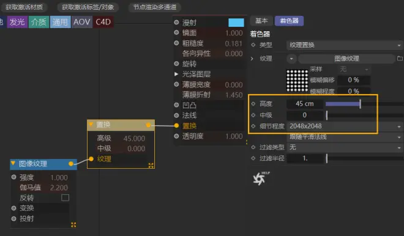Select the 发光 node category

pyautogui.click(x=17, y=22)
